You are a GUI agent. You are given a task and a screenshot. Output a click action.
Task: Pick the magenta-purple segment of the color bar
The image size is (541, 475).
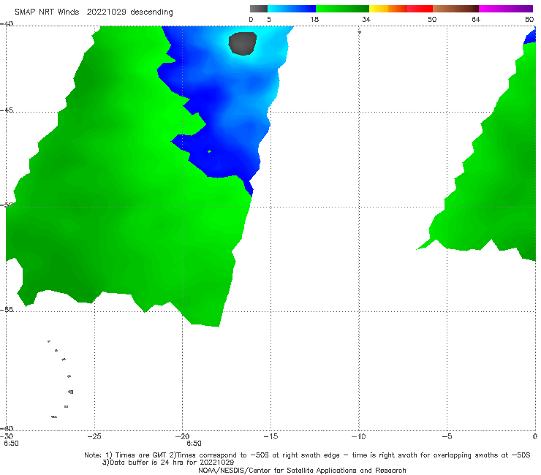coord(506,9)
